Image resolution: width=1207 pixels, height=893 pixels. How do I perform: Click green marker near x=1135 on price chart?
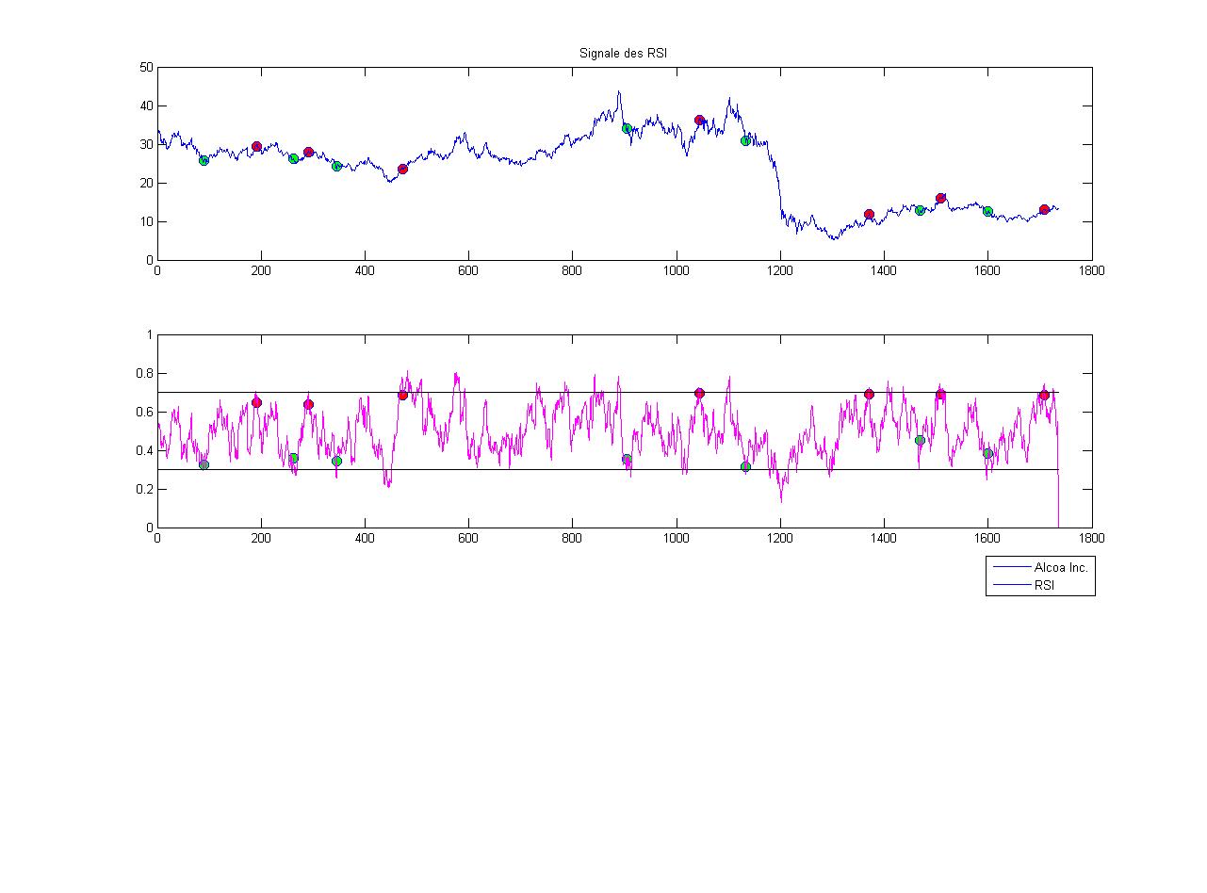click(x=745, y=141)
